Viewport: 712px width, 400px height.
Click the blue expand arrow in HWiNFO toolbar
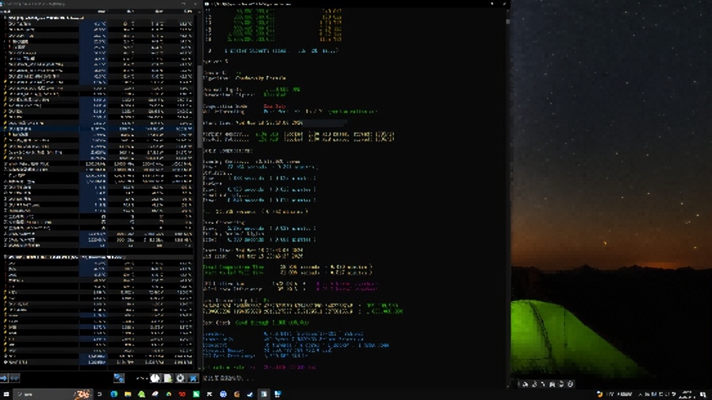pyautogui.click(x=4, y=377)
